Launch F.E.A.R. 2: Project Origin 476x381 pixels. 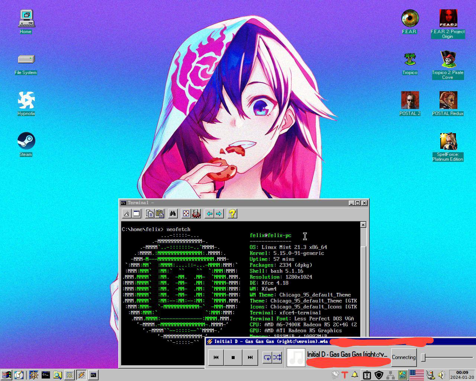tap(448, 24)
